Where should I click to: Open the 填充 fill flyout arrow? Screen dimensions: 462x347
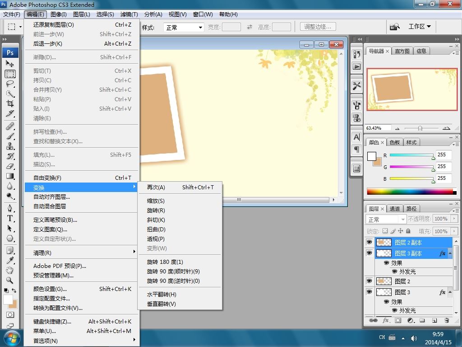pyautogui.click(x=454, y=231)
